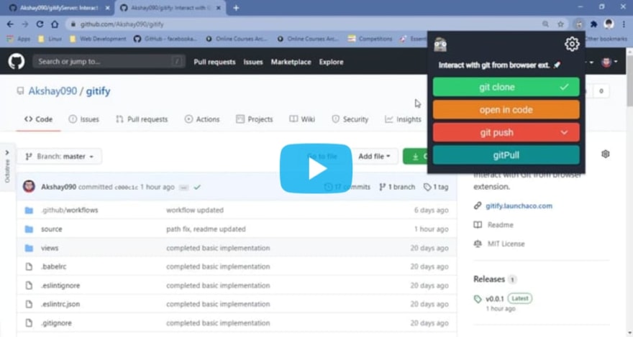Open the .eslintrc.json file
This screenshot has height=337, width=633.
point(60,304)
